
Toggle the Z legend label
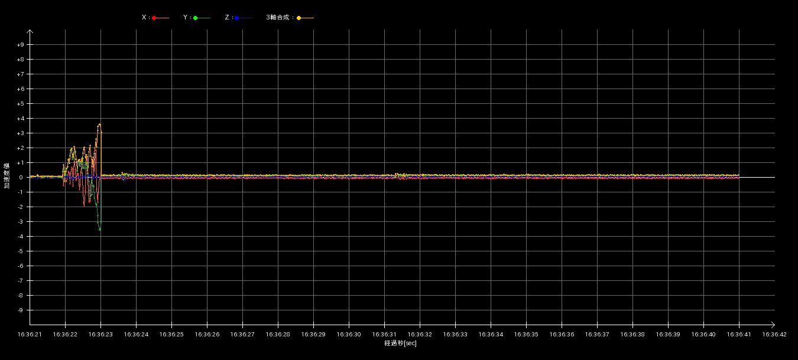point(228,18)
